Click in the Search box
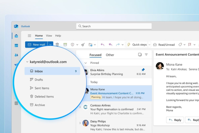 click(x=114, y=26)
